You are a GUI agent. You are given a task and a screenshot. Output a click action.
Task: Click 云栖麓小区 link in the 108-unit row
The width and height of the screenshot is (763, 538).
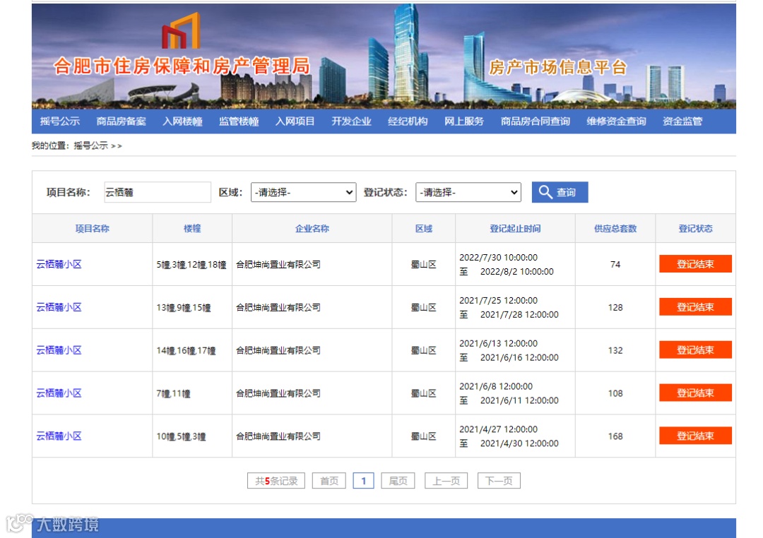[x=59, y=393]
